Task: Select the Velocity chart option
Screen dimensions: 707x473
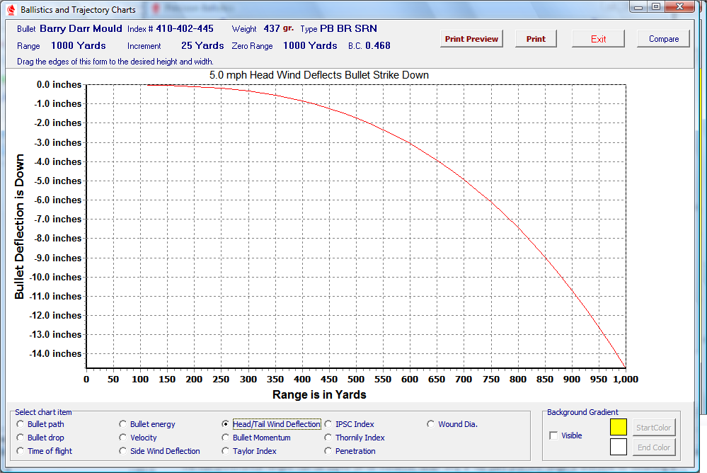Action: [x=123, y=438]
